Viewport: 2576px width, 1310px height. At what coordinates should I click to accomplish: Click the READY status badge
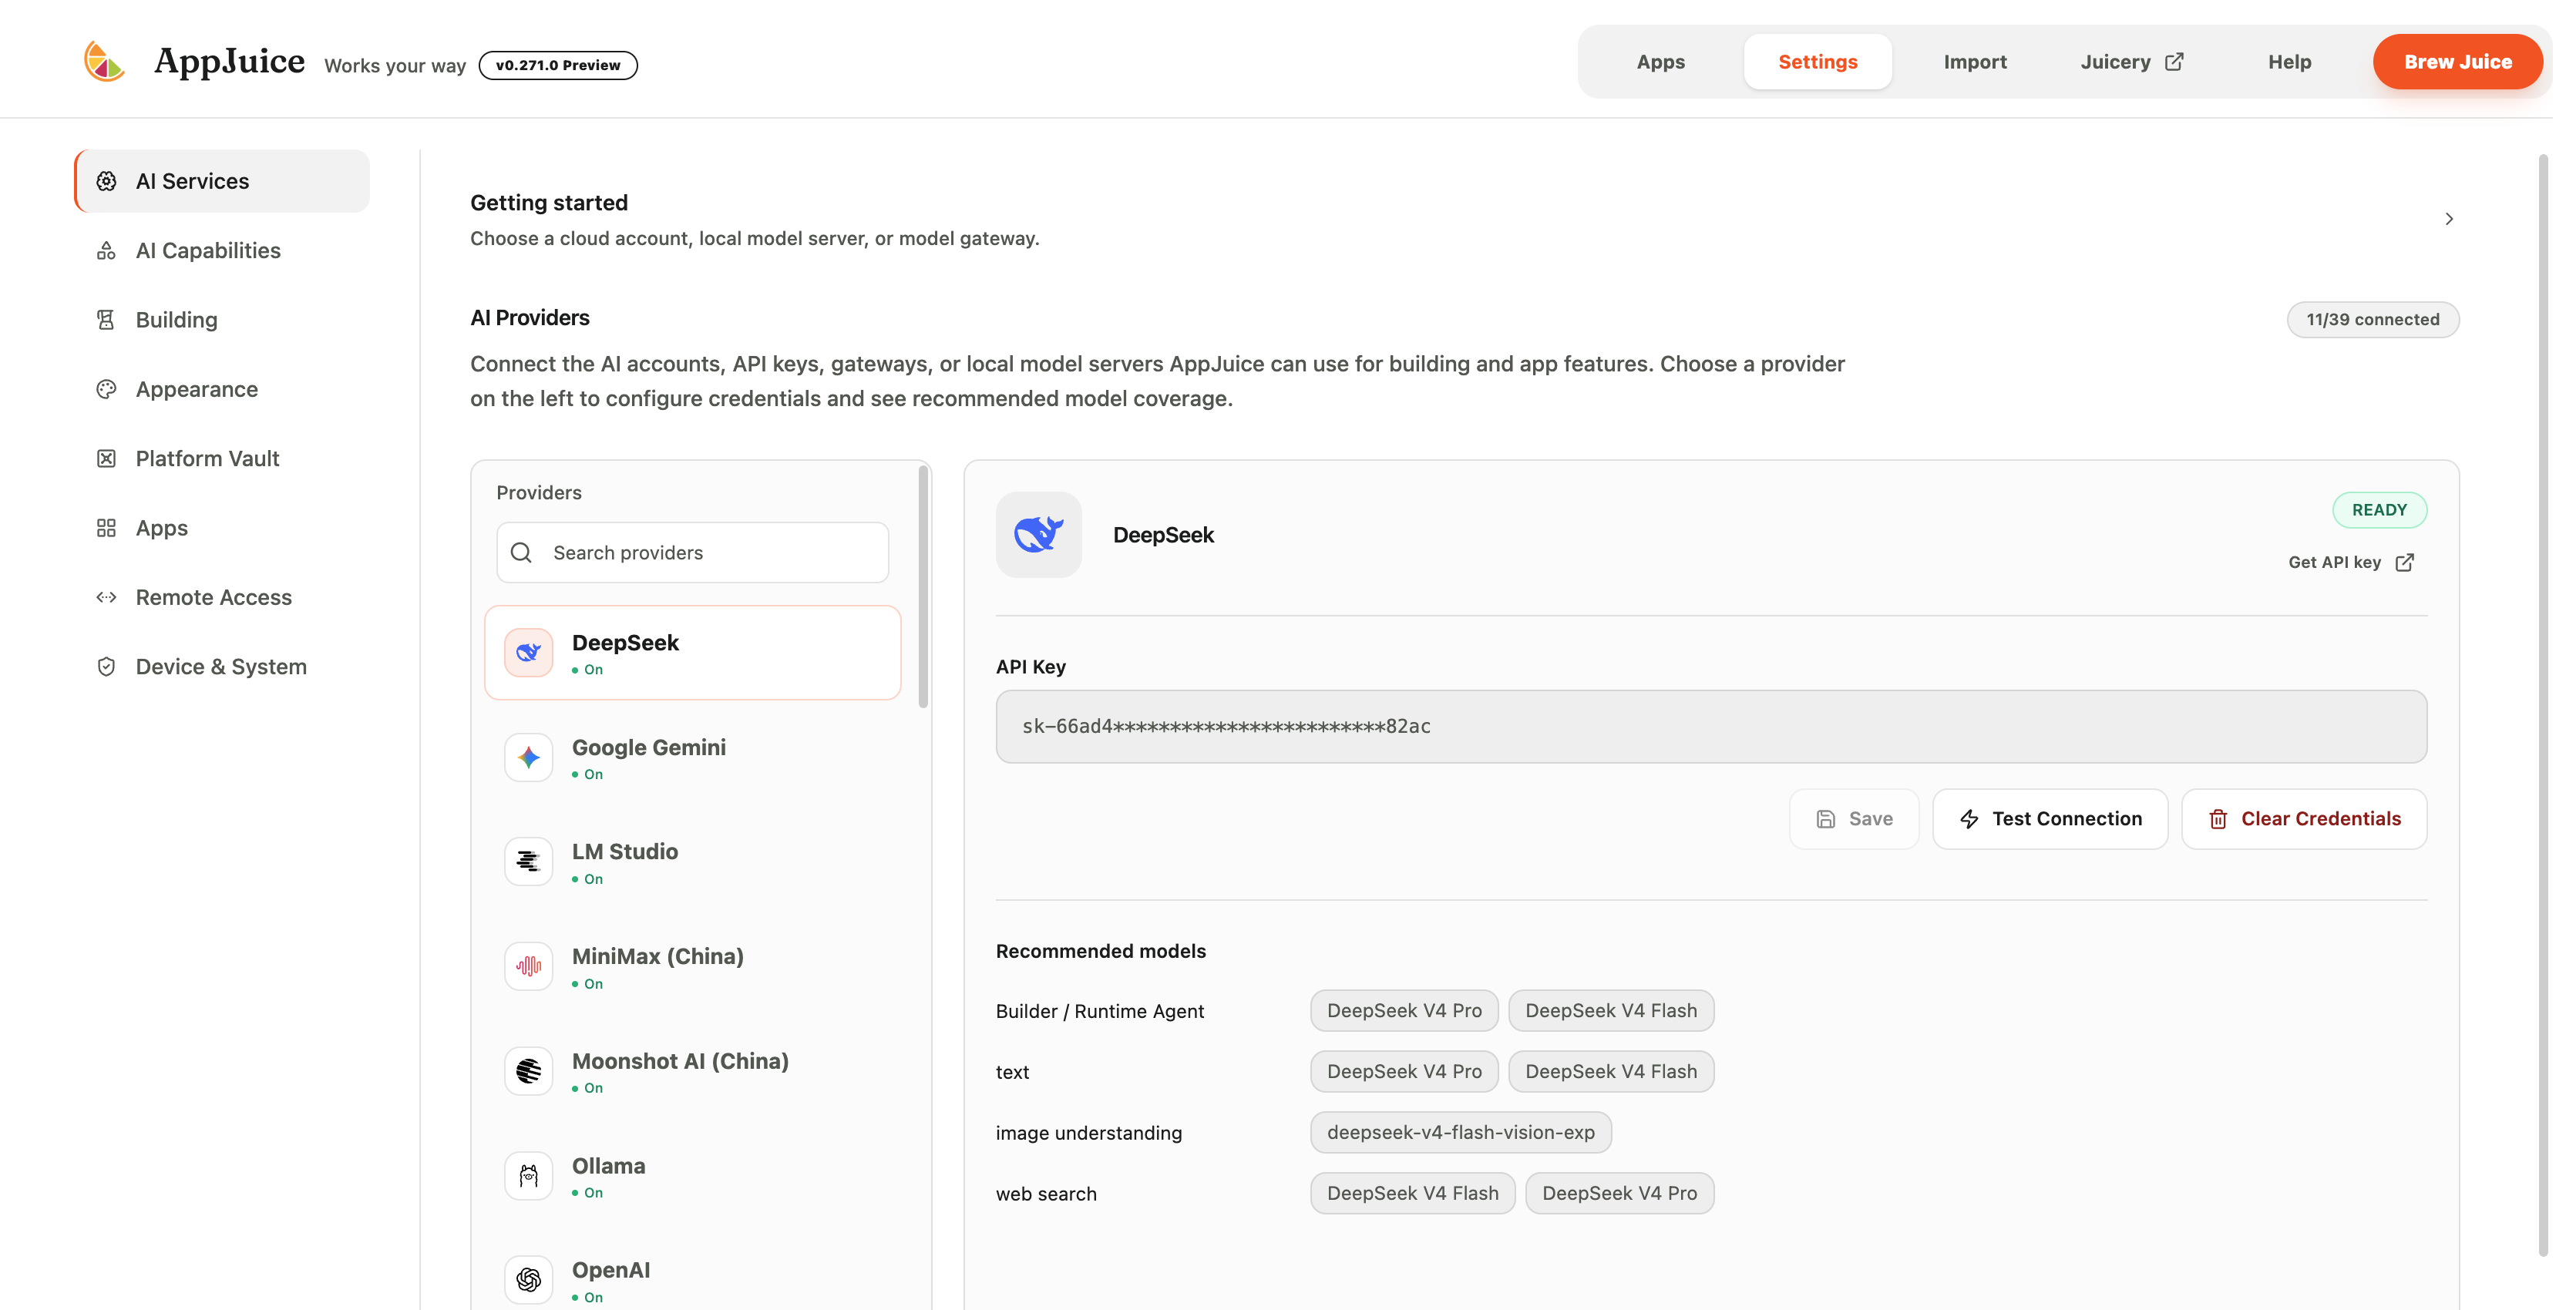[2379, 510]
